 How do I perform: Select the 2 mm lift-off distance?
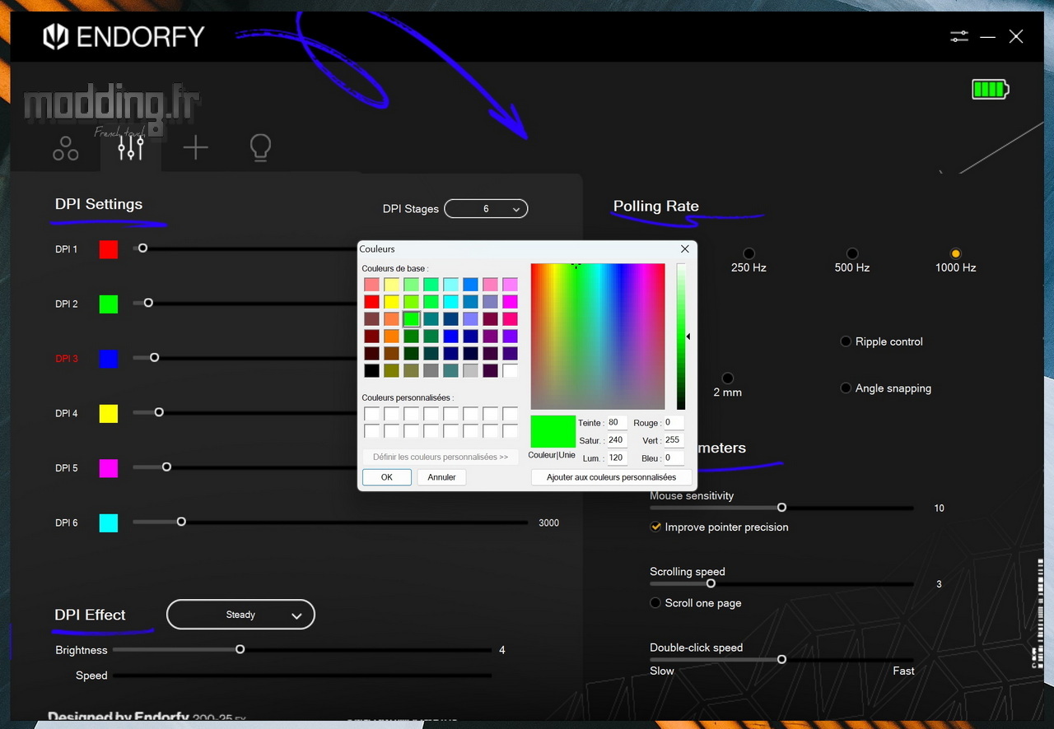(x=728, y=378)
